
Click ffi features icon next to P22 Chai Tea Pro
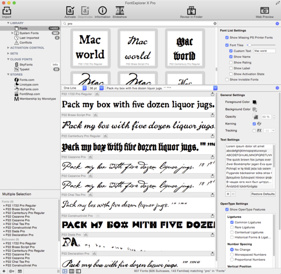[x=91, y=194]
